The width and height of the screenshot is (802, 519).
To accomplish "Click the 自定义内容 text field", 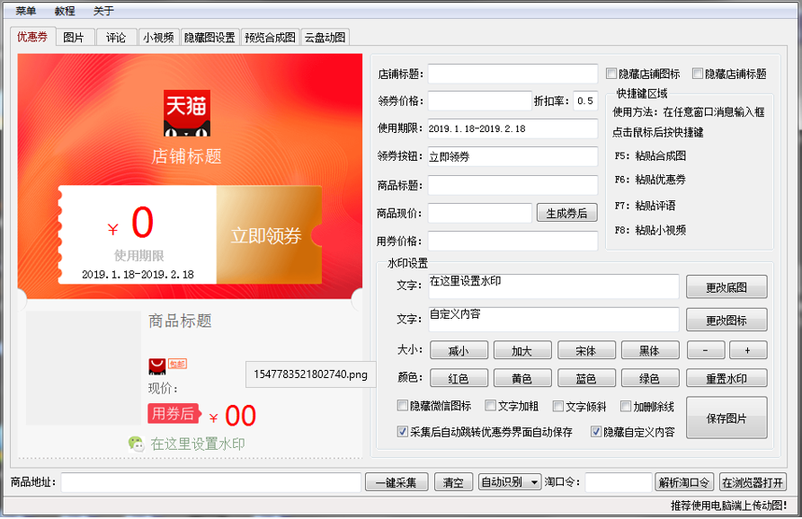I will pos(554,320).
